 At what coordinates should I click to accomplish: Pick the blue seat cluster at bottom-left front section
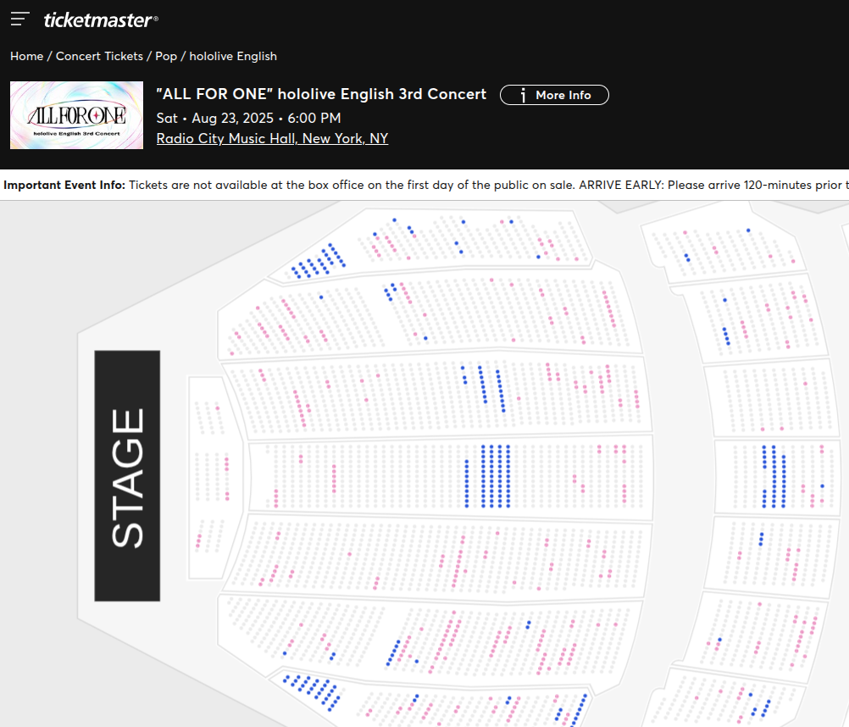(x=312, y=691)
